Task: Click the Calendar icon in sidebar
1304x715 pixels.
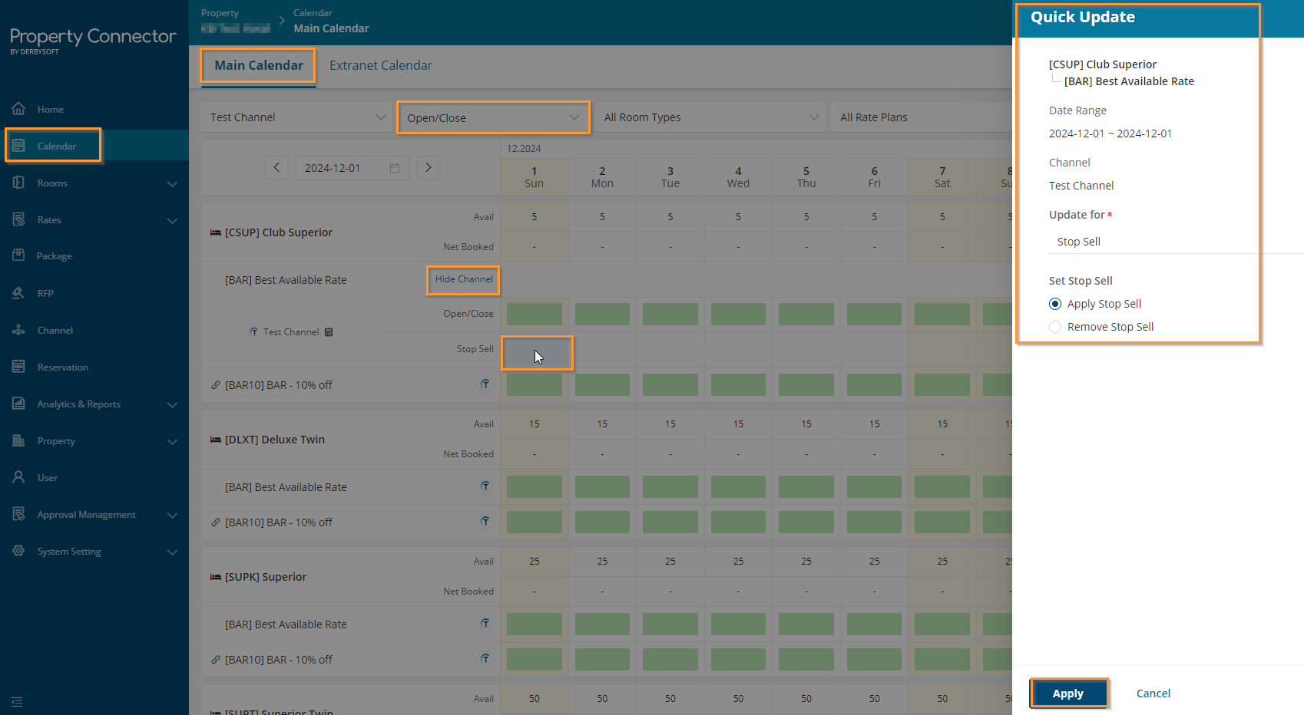Action: [18, 146]
